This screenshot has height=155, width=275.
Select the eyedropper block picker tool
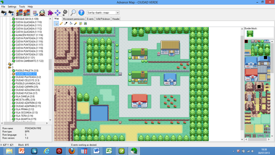tap(66, 24)
